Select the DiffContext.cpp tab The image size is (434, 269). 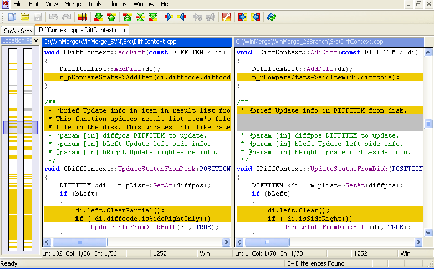coord(82,30)
